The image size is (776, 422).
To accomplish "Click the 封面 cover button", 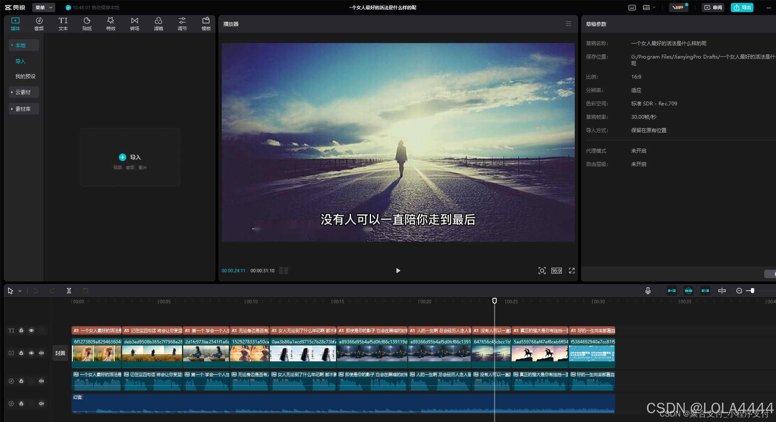I will click(x=60, y=353).
